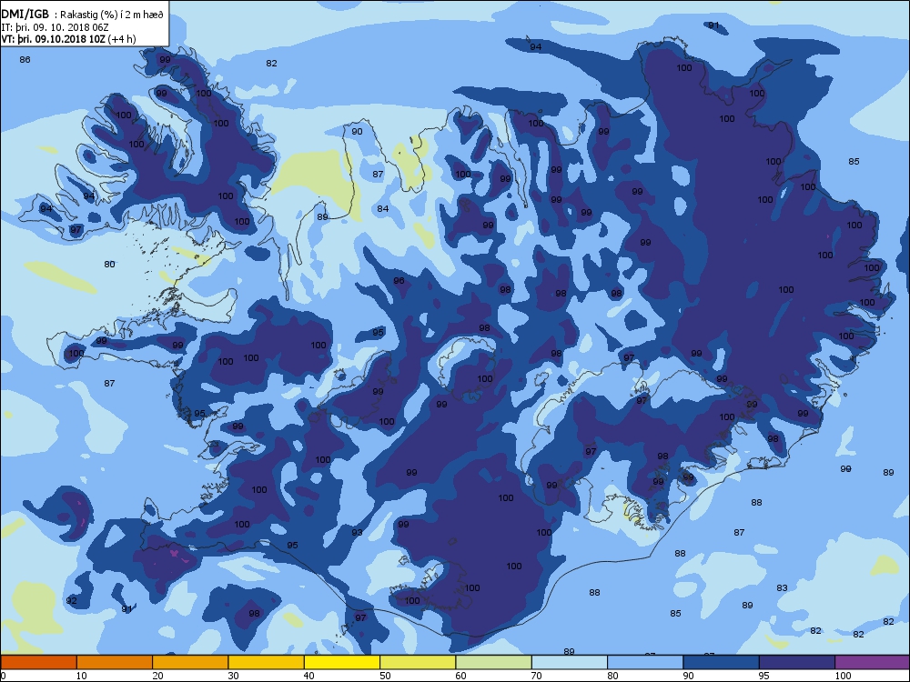Select the 80–90 light blue legend swatch
Image resolution: width=910 pixels, height=682 pixels.
point(645,662)
